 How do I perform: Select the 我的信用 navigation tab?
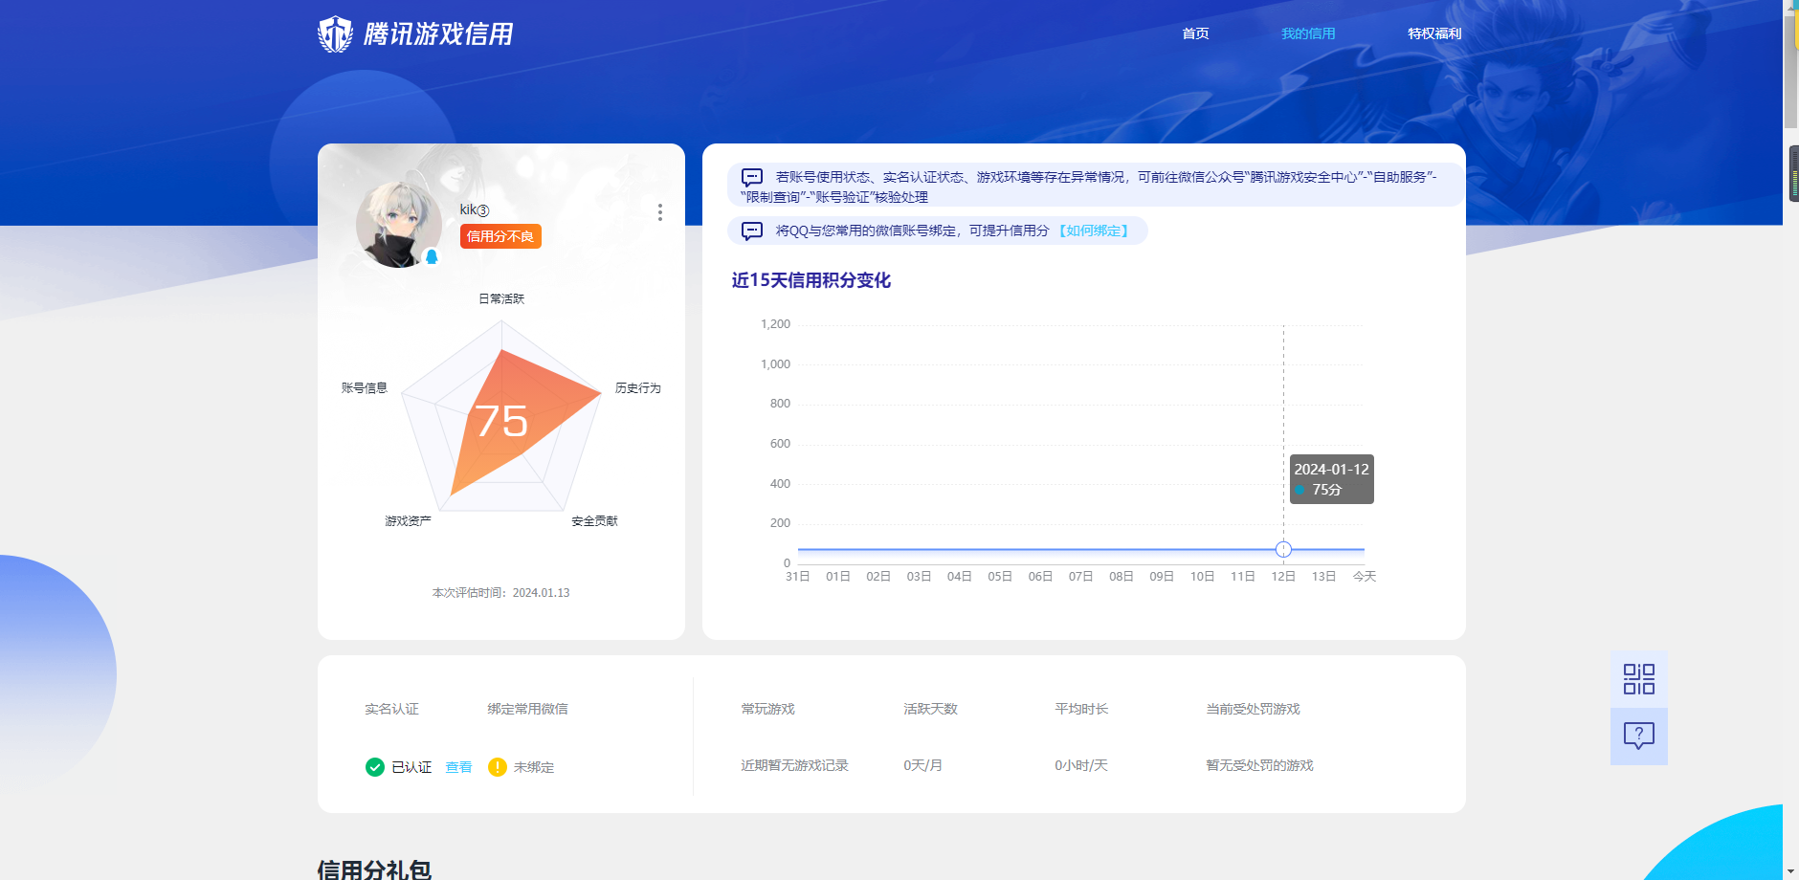pyautogui.click(x=1308, y=33)
